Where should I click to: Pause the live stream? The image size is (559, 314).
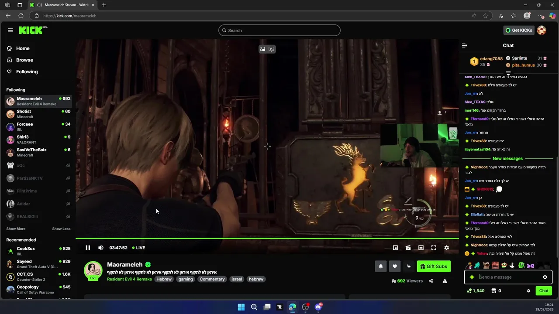point(88,248)
